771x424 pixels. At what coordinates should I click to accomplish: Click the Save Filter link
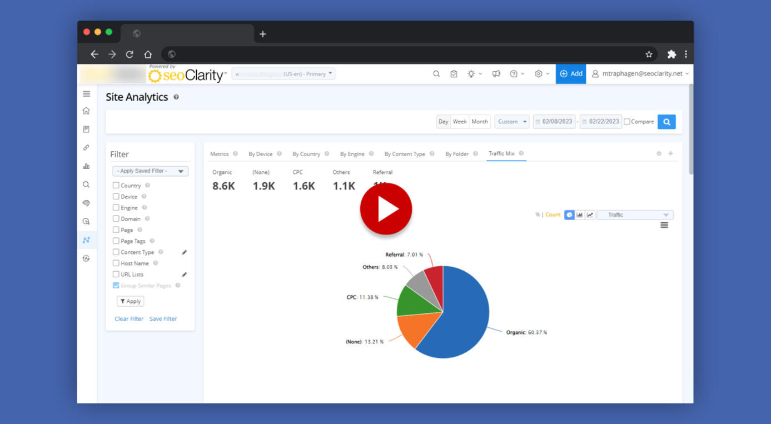point(163,319)
